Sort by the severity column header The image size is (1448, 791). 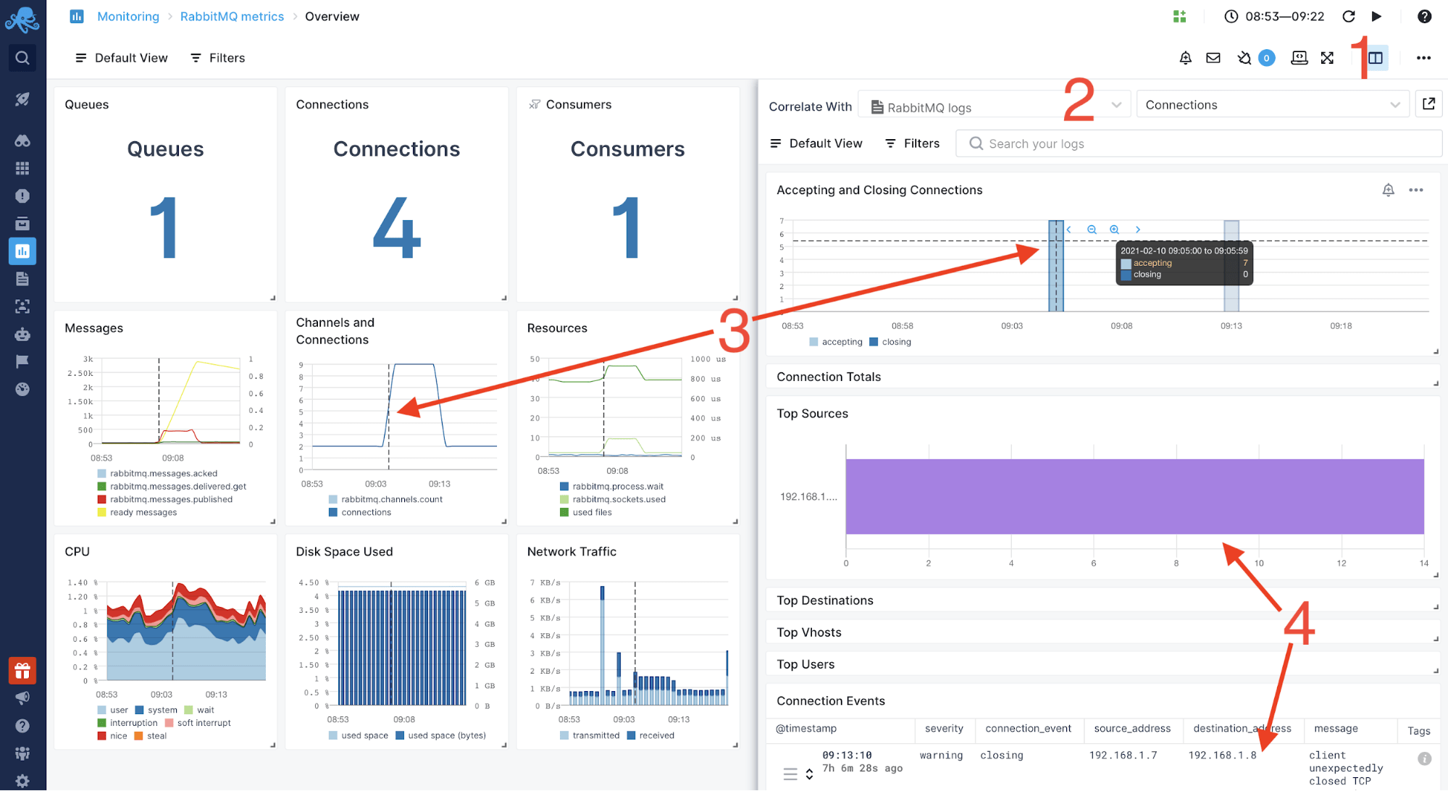944,729
